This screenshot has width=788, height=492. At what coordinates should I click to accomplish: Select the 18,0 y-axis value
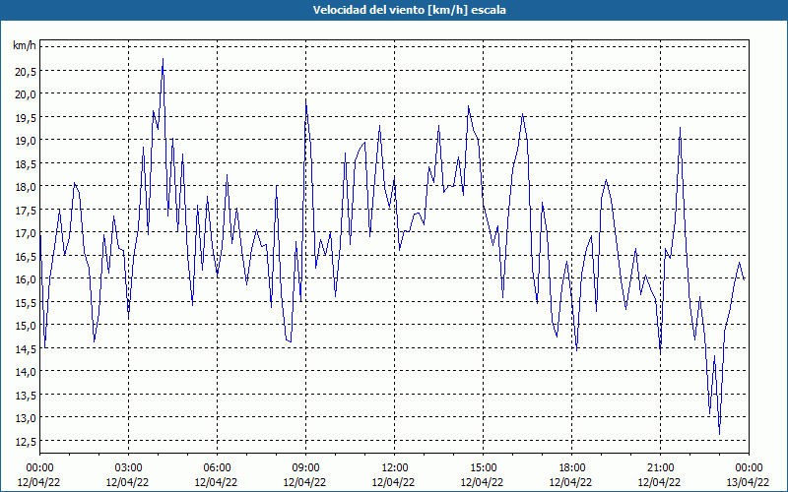[26, 187]
